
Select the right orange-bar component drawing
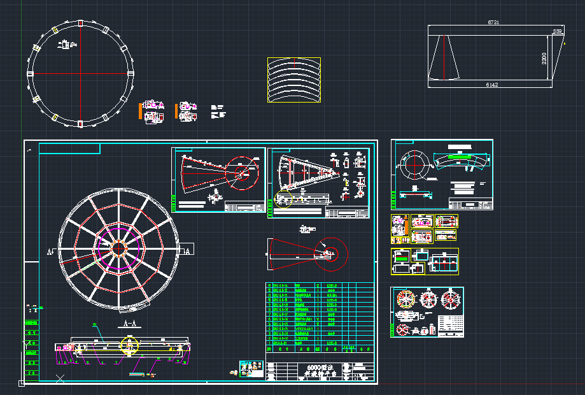pyautogui.click(x=186, y=111)
